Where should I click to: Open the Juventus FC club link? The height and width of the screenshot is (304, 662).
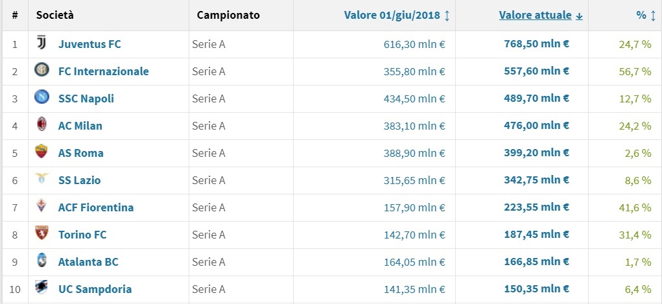pos(89,44)
